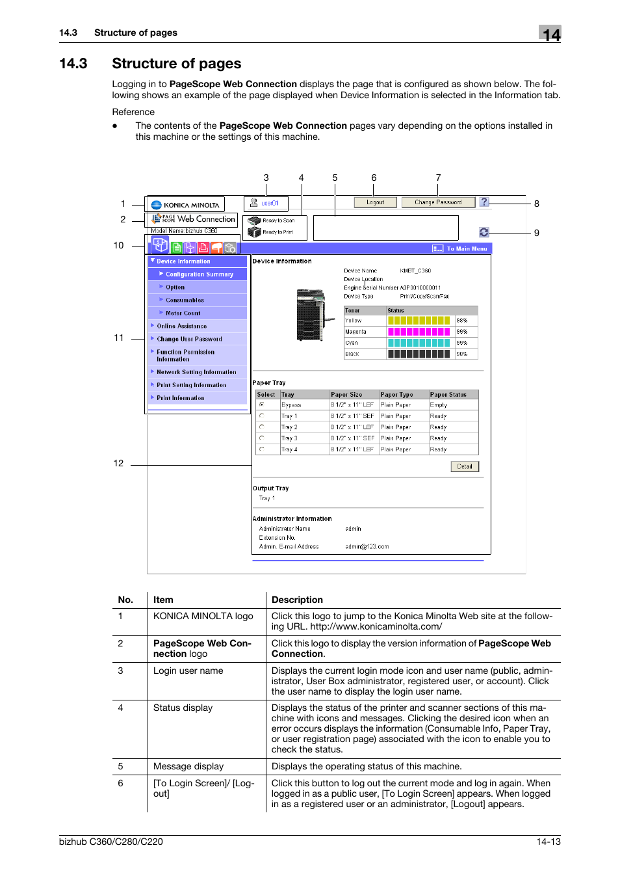Select the Bypass tray radio button

(262, 405)
